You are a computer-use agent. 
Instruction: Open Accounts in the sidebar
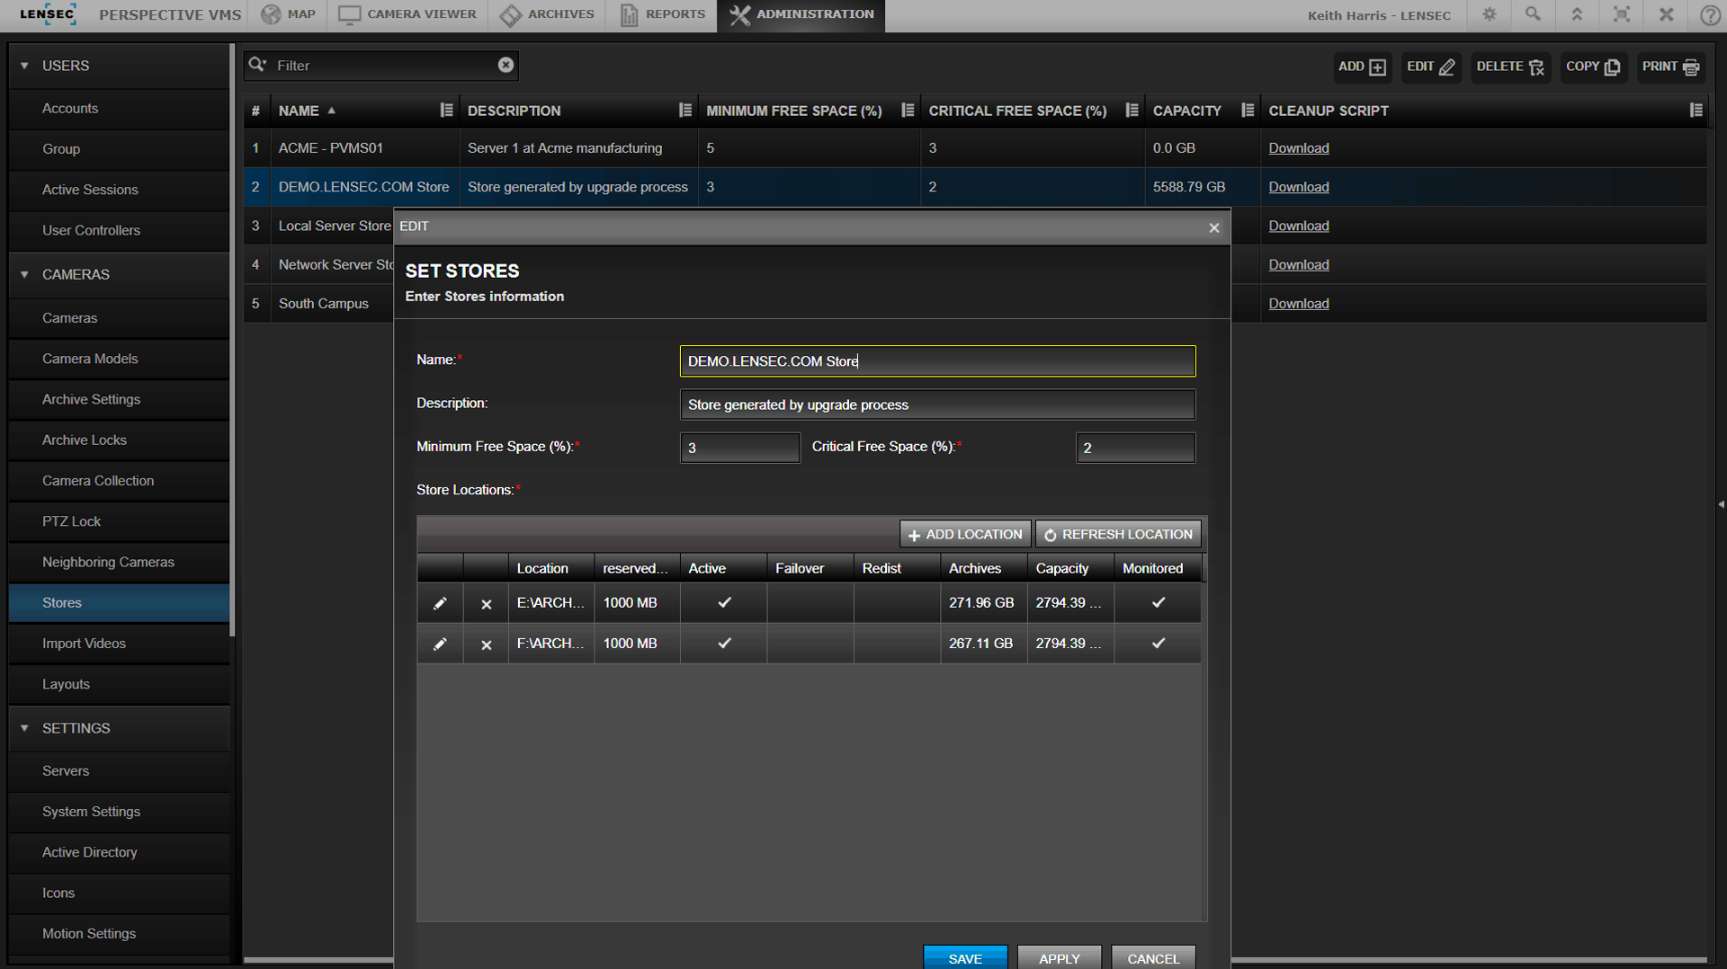click(119, 108)
